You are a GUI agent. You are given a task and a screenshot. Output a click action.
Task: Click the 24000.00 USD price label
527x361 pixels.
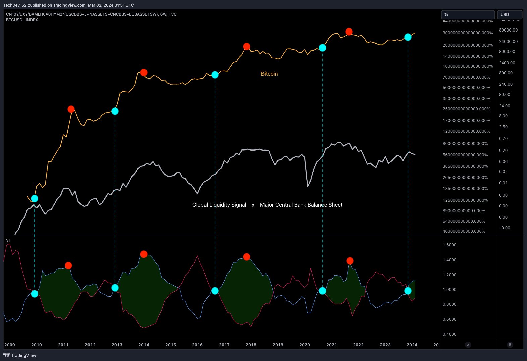click(x=508, y=42)
